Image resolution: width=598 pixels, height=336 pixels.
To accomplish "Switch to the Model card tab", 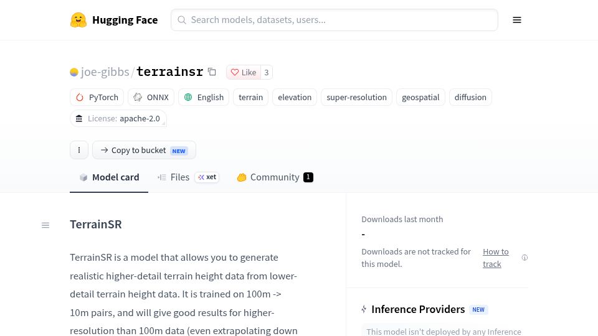I will pos(109,177).
